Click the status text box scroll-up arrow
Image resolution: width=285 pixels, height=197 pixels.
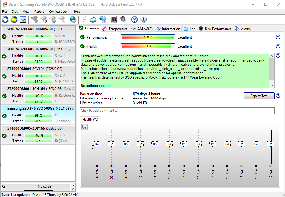click(x=272, y=56)
